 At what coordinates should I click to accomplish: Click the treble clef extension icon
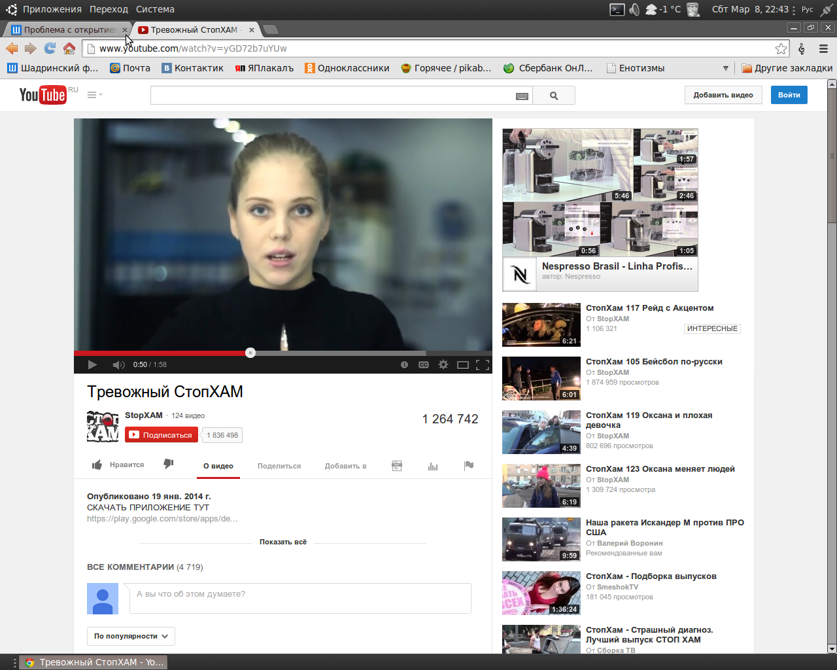pyautogui.click(x=802, y=48)
